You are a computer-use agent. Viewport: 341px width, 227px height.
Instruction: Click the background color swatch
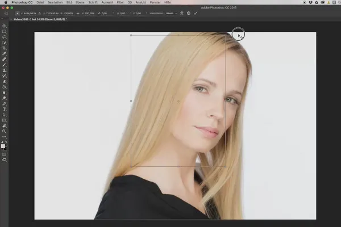coord(6,149)
